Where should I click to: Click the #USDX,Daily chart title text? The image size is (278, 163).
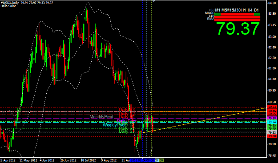10,3
